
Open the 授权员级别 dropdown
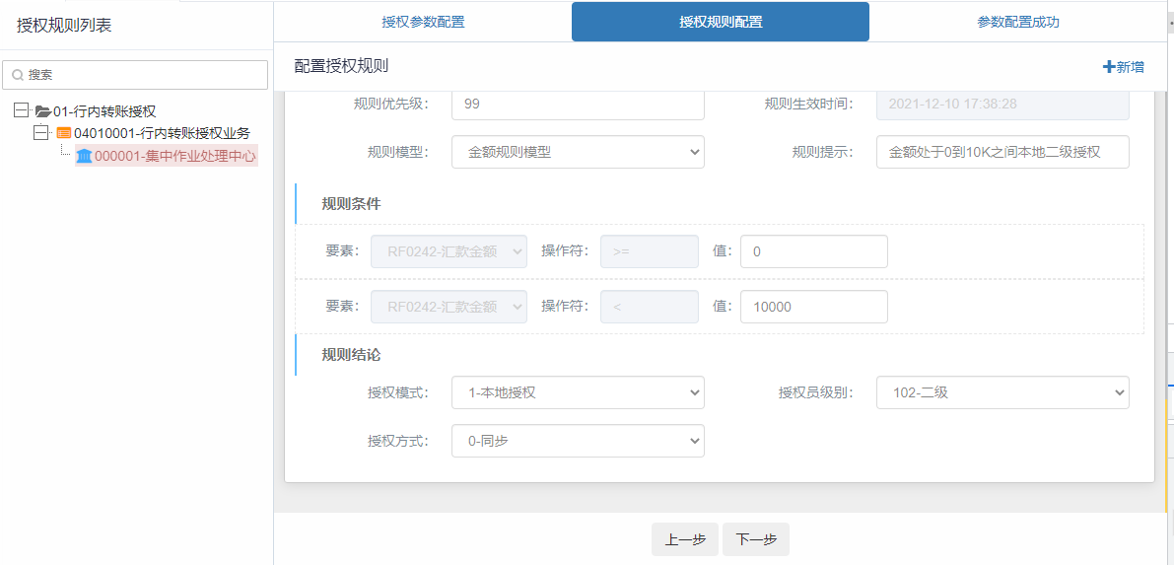coord(1002,392)
